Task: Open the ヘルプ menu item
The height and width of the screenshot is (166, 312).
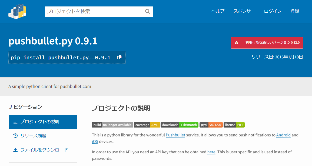Action: click(218, 11)
